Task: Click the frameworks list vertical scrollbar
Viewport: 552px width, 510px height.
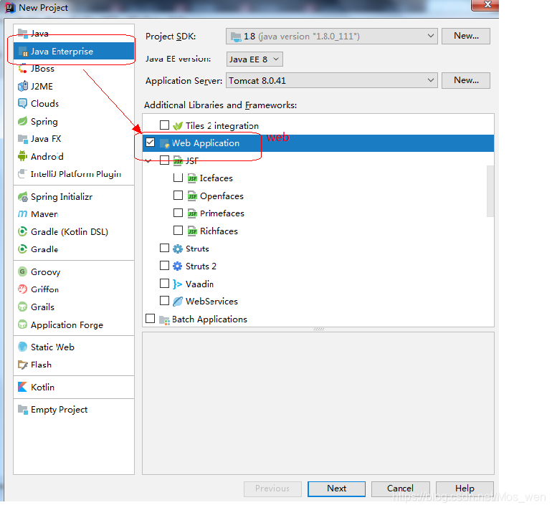Action: 490,191
